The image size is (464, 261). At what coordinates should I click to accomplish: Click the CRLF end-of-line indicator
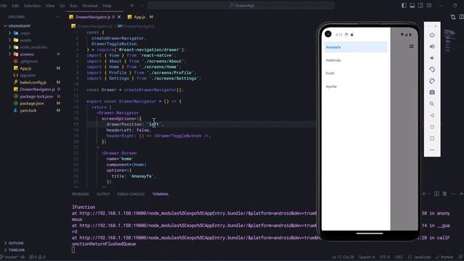click(399, 257)
